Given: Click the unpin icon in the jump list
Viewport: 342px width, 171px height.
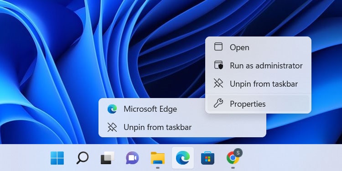Looking at the screenshot, I should pyautogui.click(x=112, y=127).
